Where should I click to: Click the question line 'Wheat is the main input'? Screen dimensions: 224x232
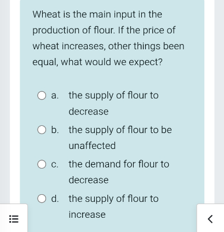73,14
